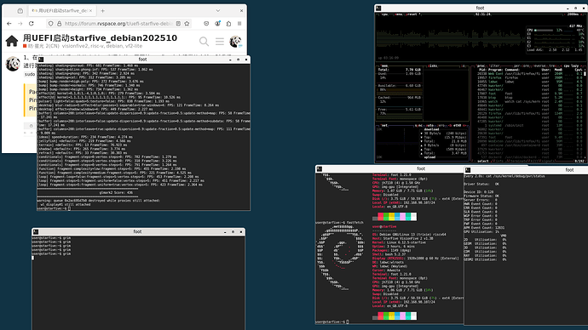Select the UEFI starfive_debian browser tab
Image resolution: width=588 pixels, height=330 pixels.
[62, 11]
